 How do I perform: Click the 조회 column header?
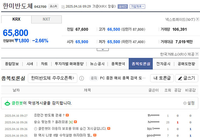[x=168, y=90]
